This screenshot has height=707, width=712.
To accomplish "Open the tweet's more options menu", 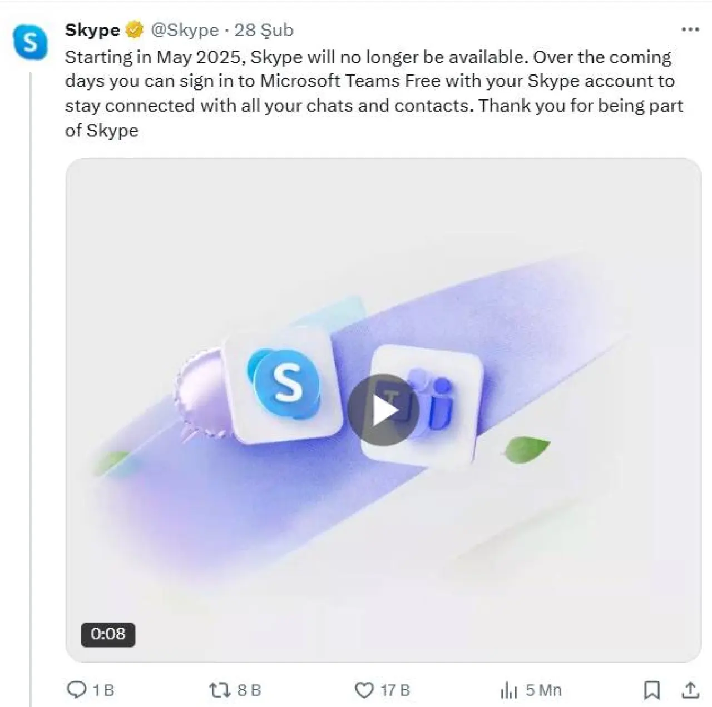I will 690,29.
